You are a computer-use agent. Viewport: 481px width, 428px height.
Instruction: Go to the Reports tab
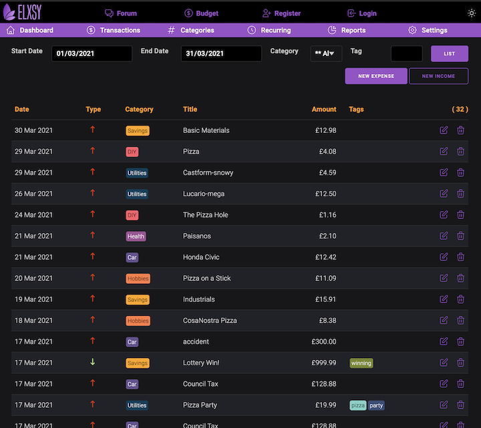pyautogui.click(x=347, y=30)
